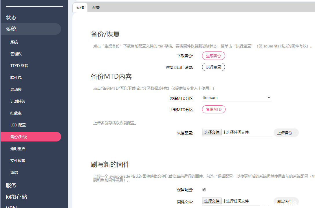Go to LED 配置 settings
Viewport: 315px width, 208px height.
tap(17, 125)
